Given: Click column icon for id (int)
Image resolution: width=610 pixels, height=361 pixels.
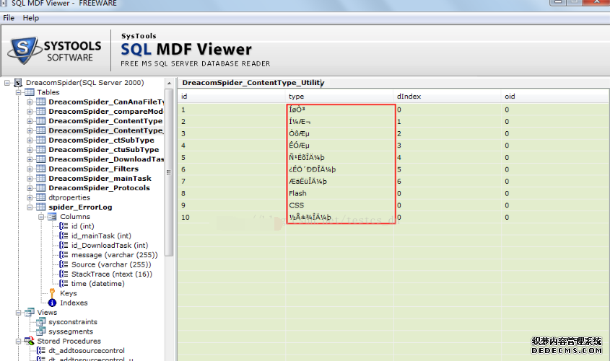Looking at the screenshot, I should pyautogui.click(x=64, y=226).
